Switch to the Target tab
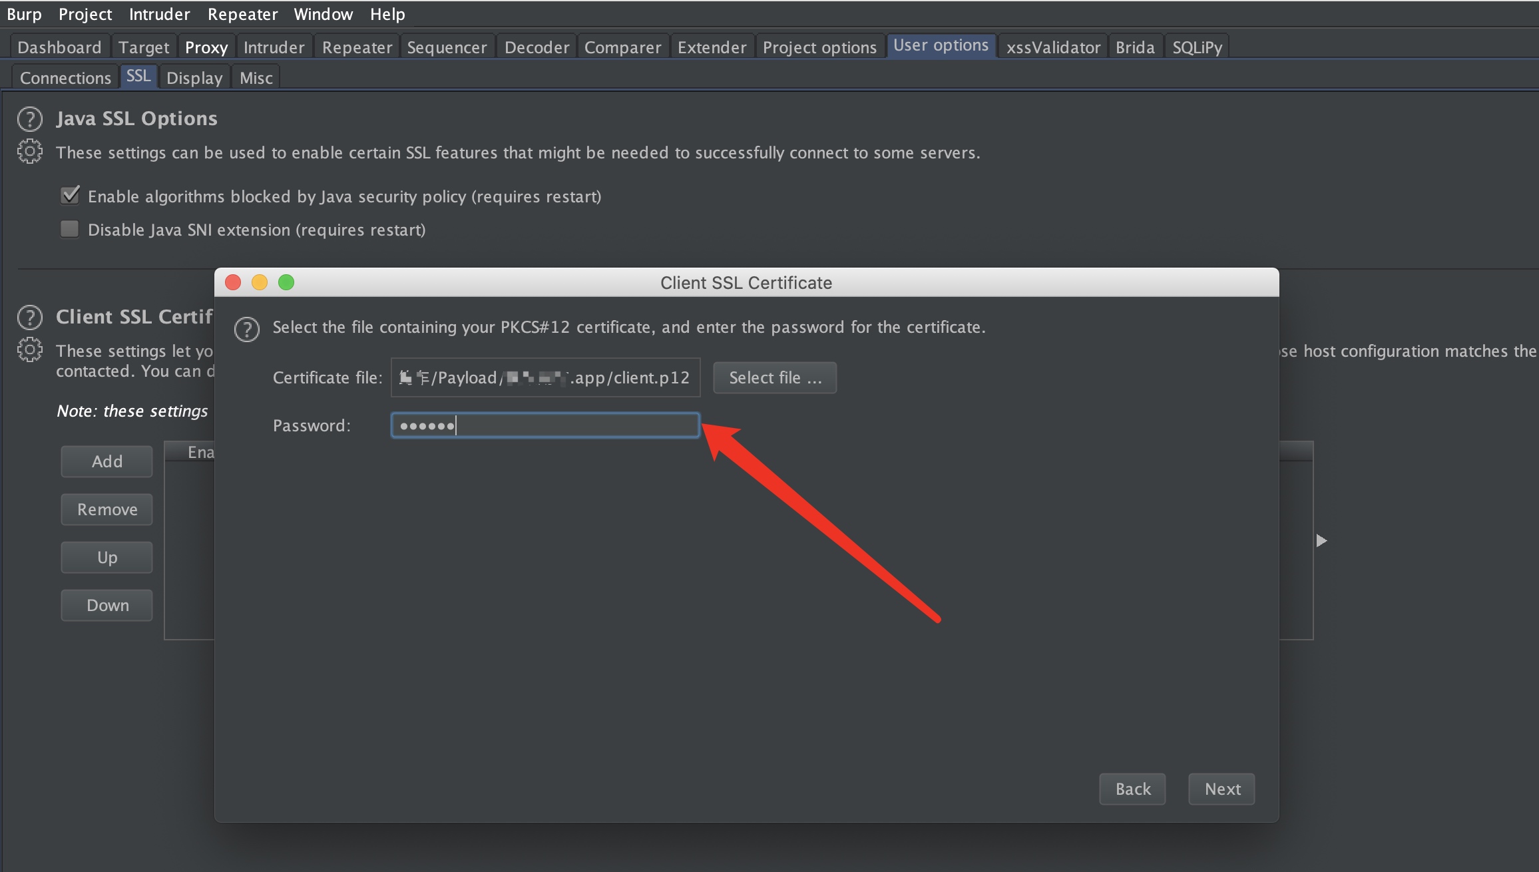 pos(144,47)
